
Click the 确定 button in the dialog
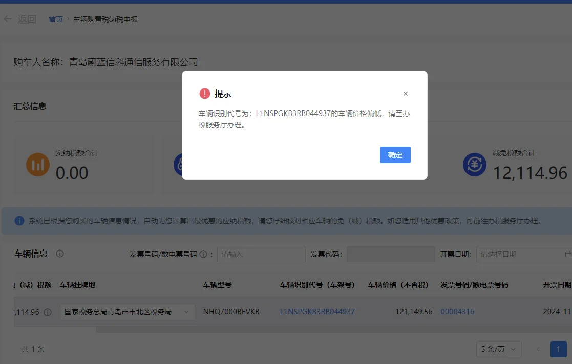[395, 155]
